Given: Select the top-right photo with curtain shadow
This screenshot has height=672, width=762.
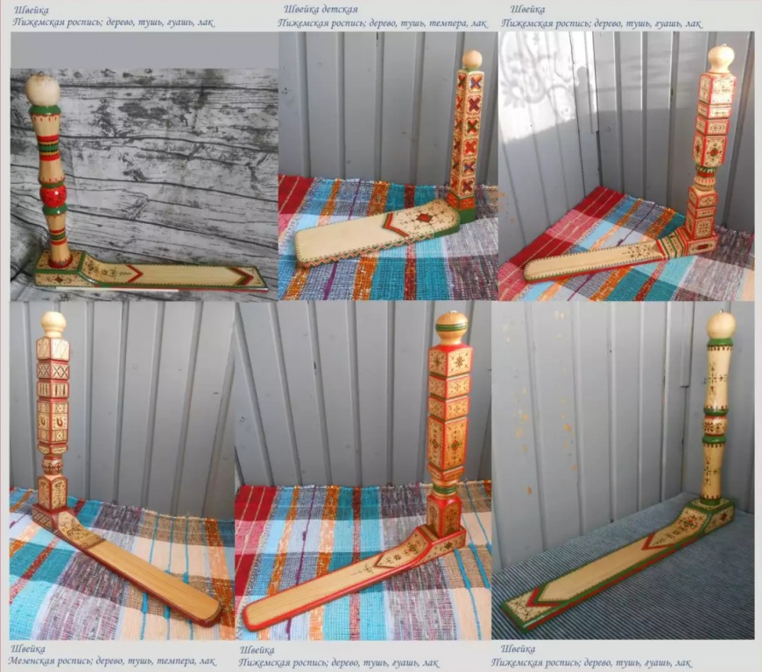Looking at the screenshot, I should 626,166.
